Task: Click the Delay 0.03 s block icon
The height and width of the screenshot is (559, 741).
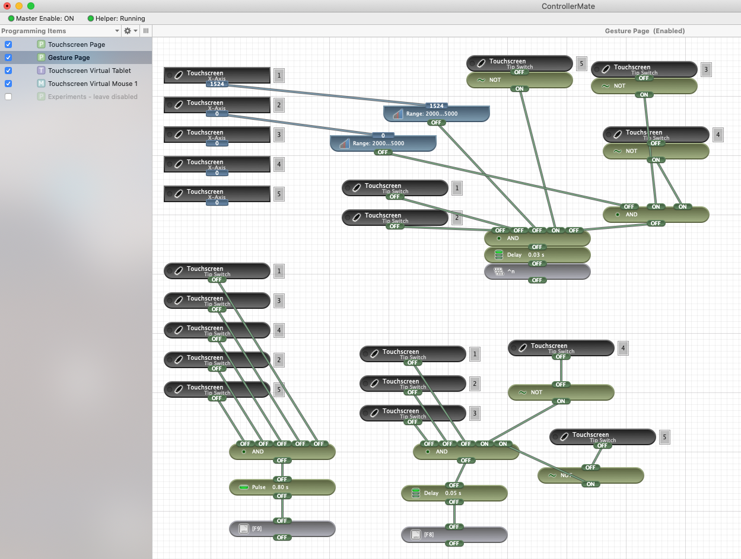Action: (499, 255)
